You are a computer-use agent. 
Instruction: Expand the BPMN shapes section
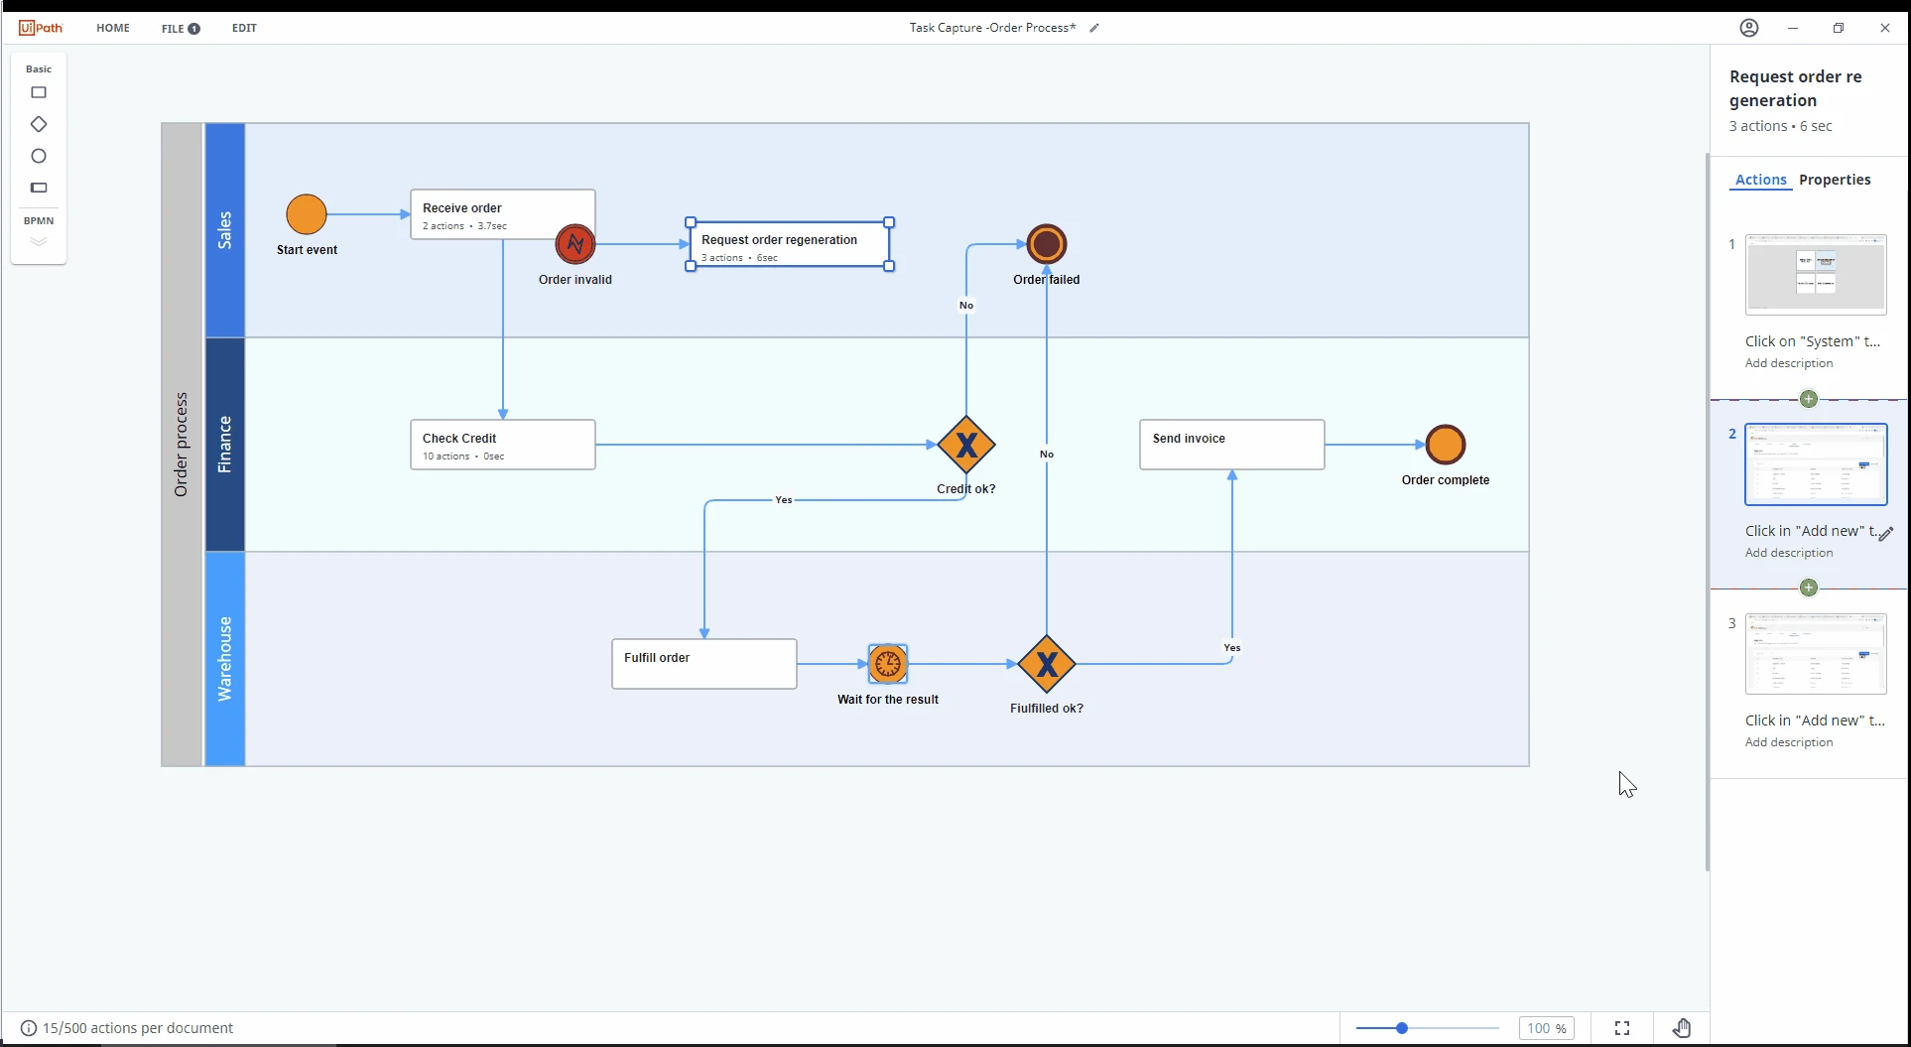[39, 241]
